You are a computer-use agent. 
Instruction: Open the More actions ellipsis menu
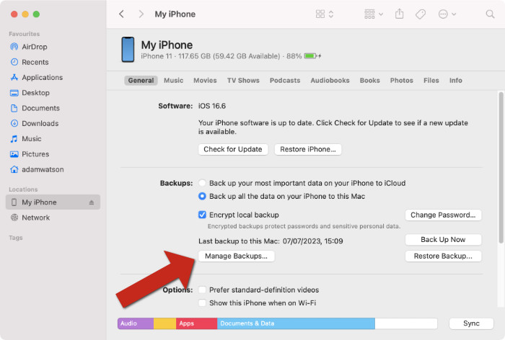pyautogui.click(x=447, y=14)
